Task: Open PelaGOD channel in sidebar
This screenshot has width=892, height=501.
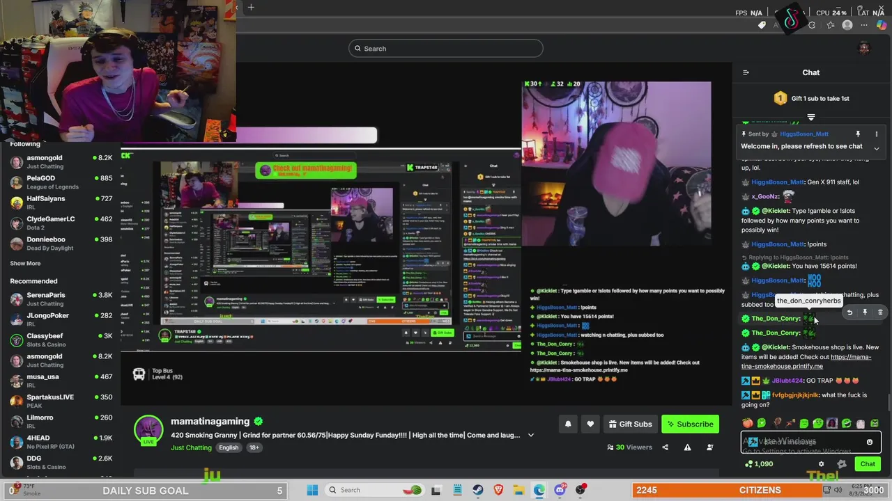Action: point(60,182)
